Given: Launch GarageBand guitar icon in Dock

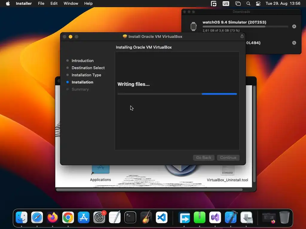Looking at the screenshot, I should click(146, 217).
